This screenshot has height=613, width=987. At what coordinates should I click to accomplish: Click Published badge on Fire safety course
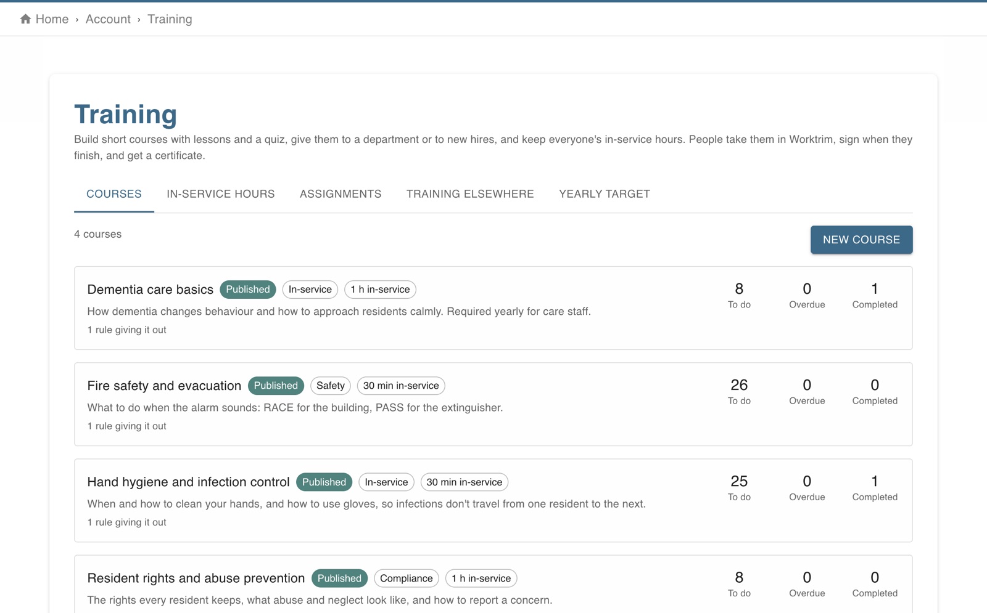[x=276, y=386]
